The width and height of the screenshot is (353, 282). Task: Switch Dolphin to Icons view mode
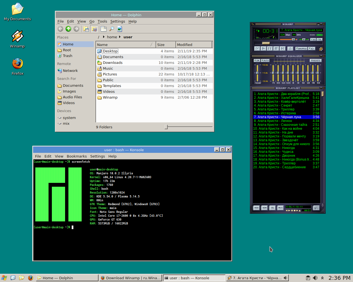click(x=86, y=29)
